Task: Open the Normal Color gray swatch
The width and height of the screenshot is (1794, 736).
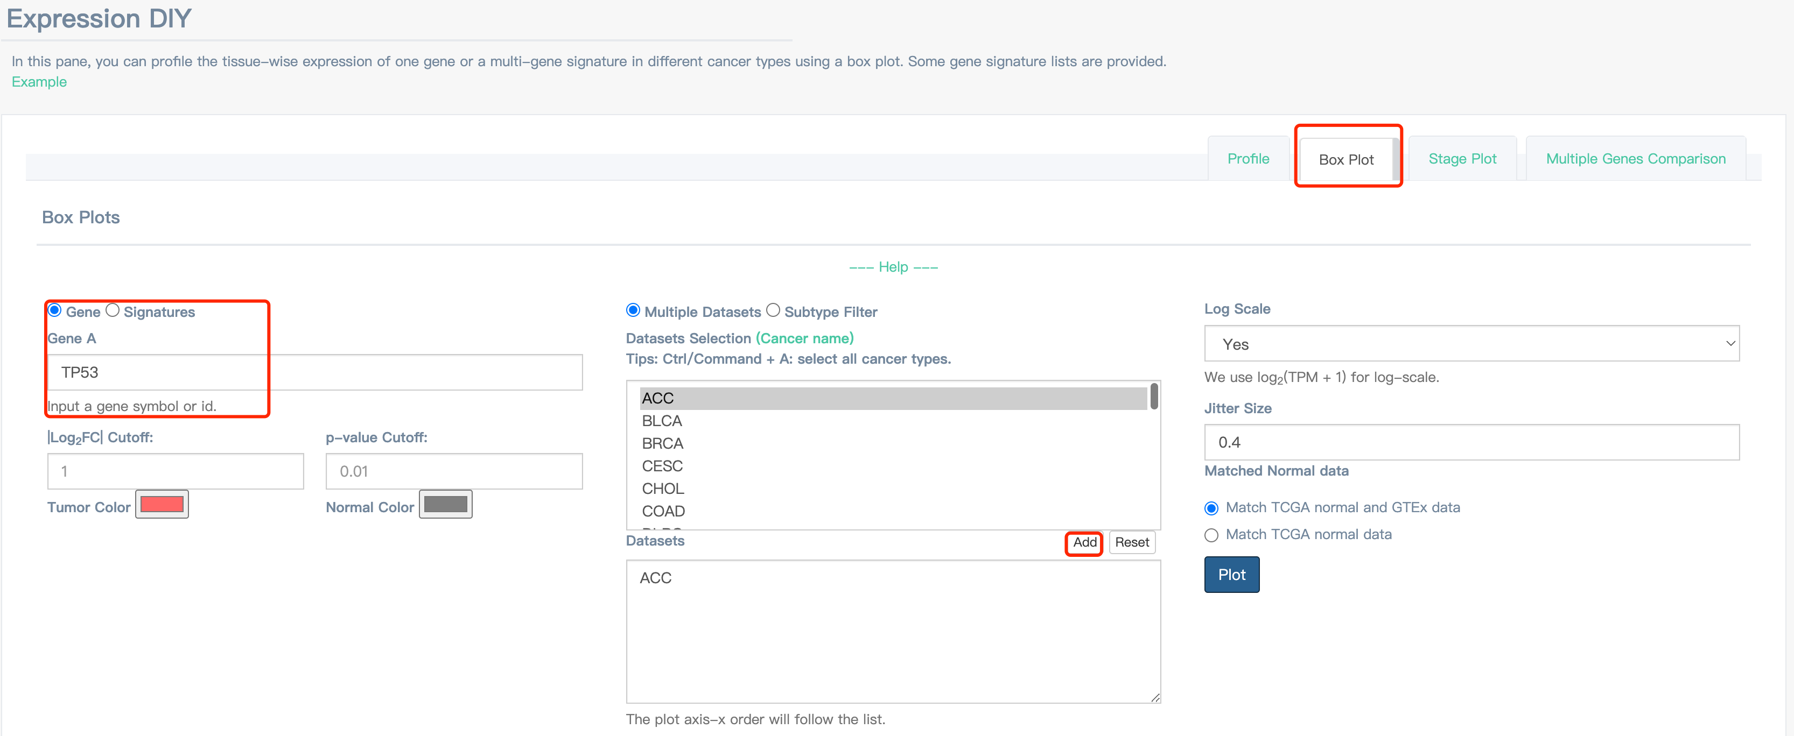Action: click(x=445, y=504)
